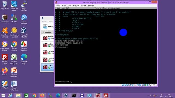
Task: Click the mouse integration indicator in VM status bar
Action: (145, 85)
